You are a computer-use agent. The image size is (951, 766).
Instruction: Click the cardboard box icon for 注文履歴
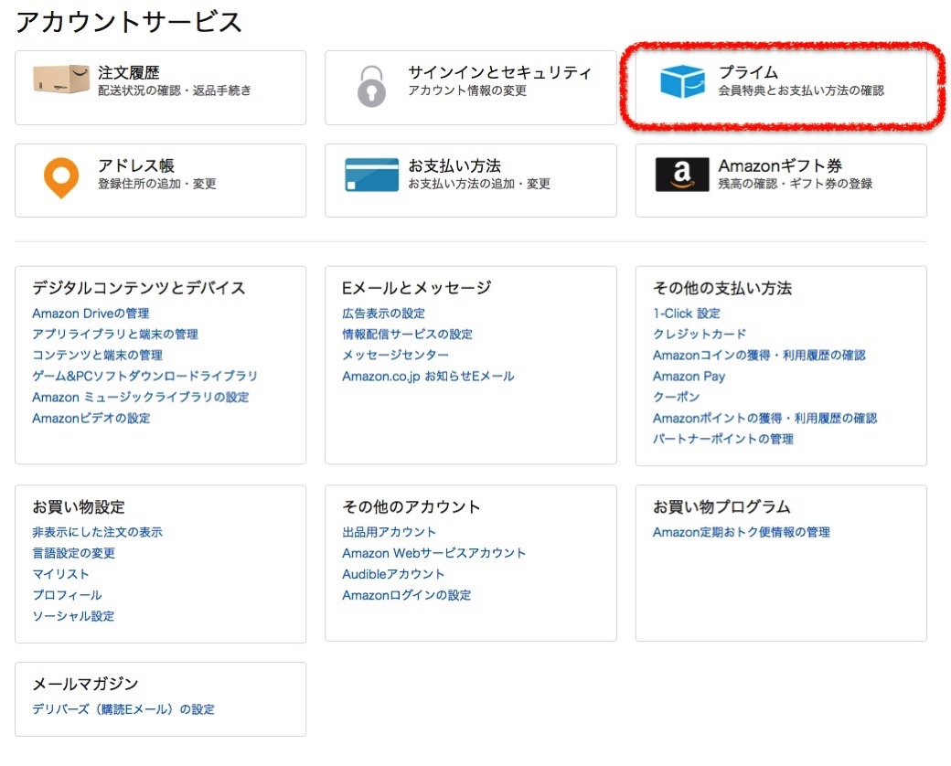point(61,80)
